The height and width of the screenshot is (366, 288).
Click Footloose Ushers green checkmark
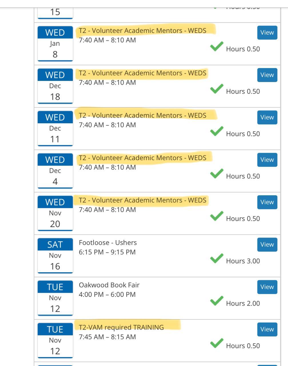[217, 259]
